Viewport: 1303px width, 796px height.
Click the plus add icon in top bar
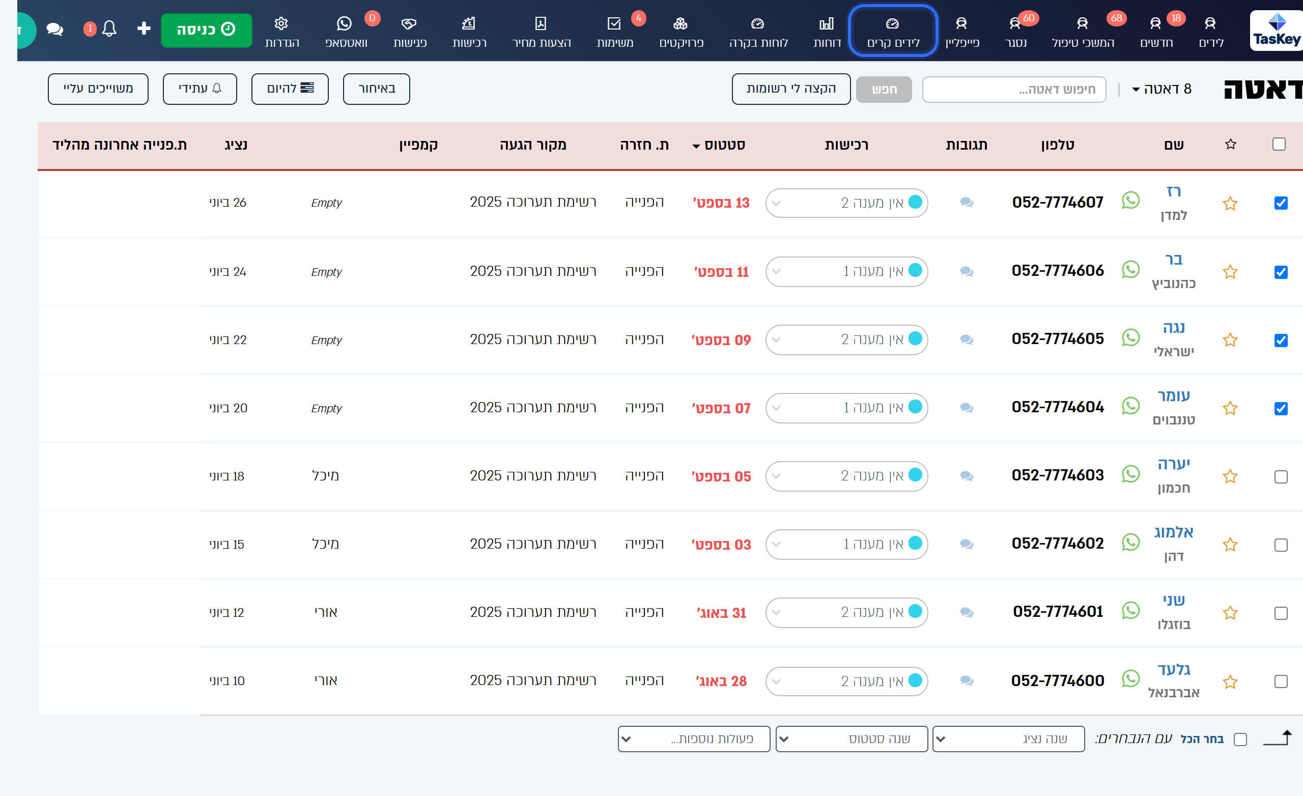click(144, 29)
